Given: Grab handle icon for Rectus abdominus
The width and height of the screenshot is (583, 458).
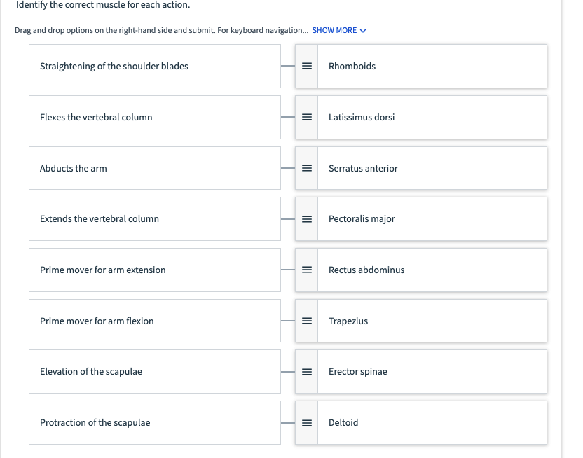Looking at the screenshot, I should pos(307,270).
